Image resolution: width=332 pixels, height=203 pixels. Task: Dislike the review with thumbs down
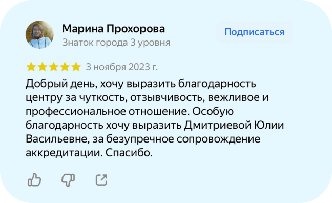[68, 180]
